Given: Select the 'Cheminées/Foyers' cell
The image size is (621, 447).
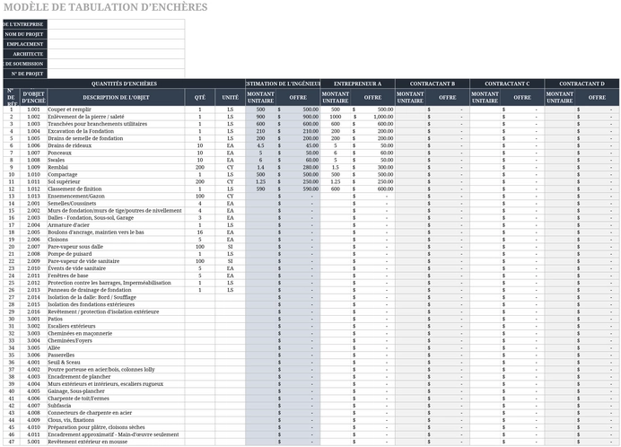Looking at the screenshot, I should tap(116, 341).
